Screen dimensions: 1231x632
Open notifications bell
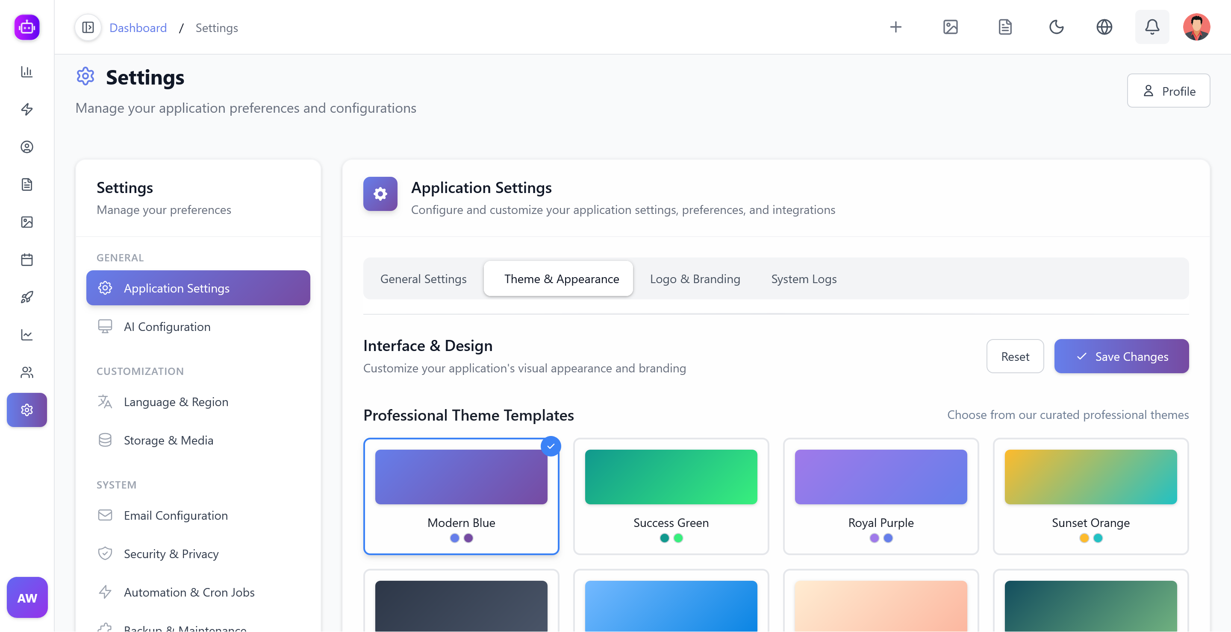point(1151,27)
